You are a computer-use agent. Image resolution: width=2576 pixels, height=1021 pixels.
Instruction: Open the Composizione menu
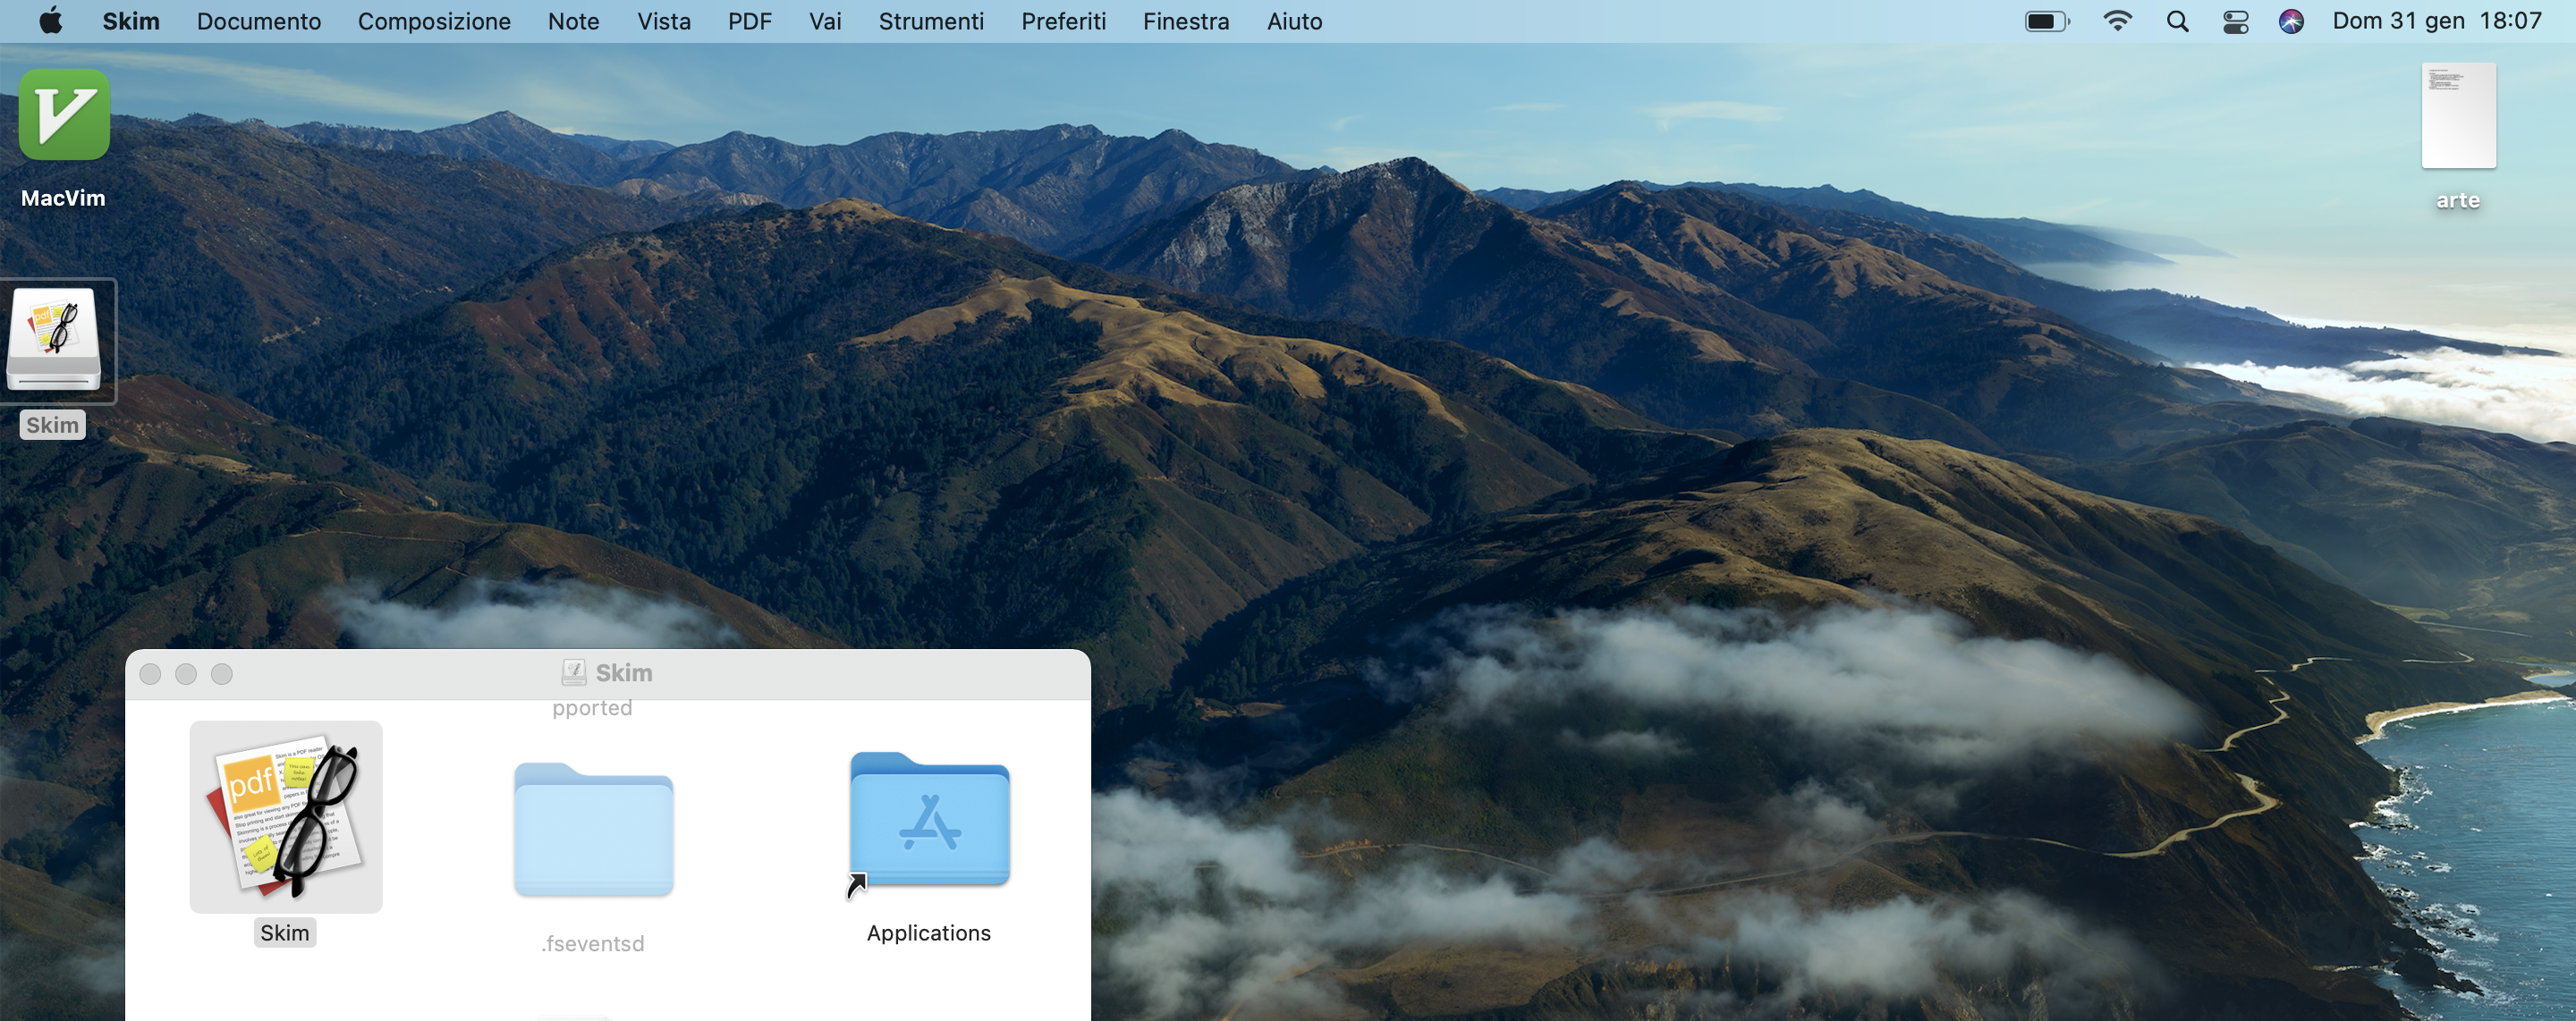[x=433, y=21]
